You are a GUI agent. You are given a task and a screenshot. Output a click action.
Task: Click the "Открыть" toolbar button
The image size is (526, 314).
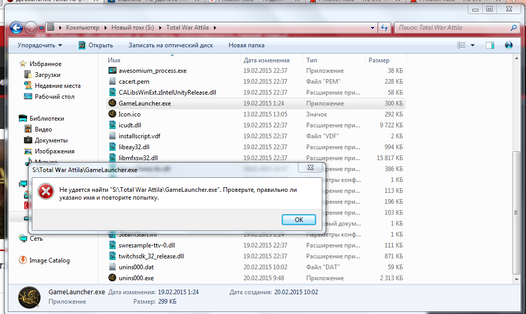pyautogui.click(x=96, y=45)
